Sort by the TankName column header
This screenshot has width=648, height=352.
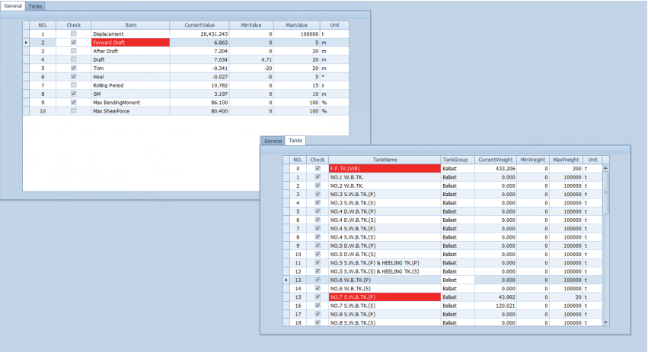[x=385, y=160]
